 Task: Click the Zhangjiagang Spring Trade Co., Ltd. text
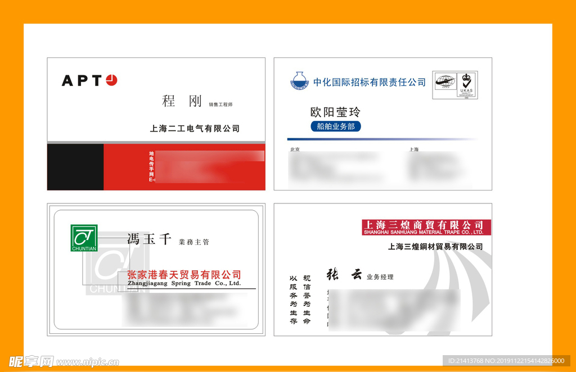(x=184, y=283)
